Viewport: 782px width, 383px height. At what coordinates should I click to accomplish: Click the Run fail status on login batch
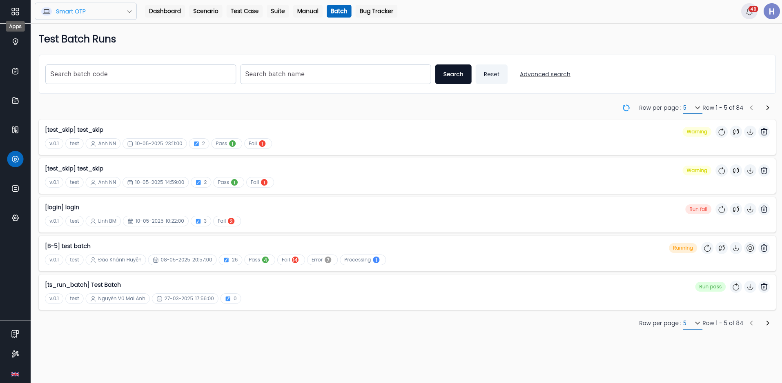(698, 209)
